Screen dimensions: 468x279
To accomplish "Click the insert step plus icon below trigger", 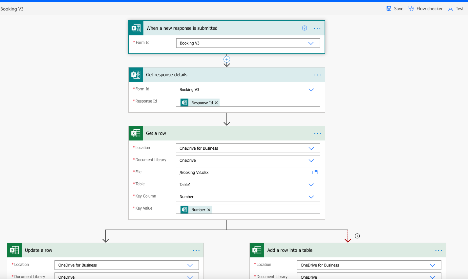I will pos(227,59).
